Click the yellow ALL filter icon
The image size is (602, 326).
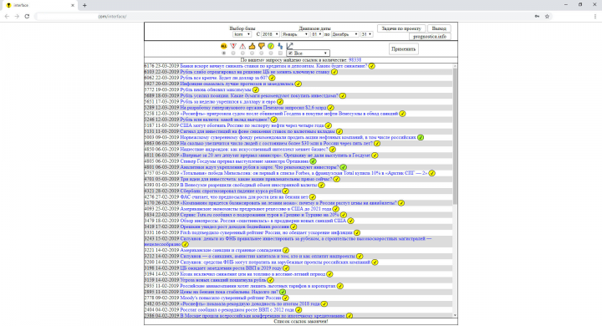(224, 46)
